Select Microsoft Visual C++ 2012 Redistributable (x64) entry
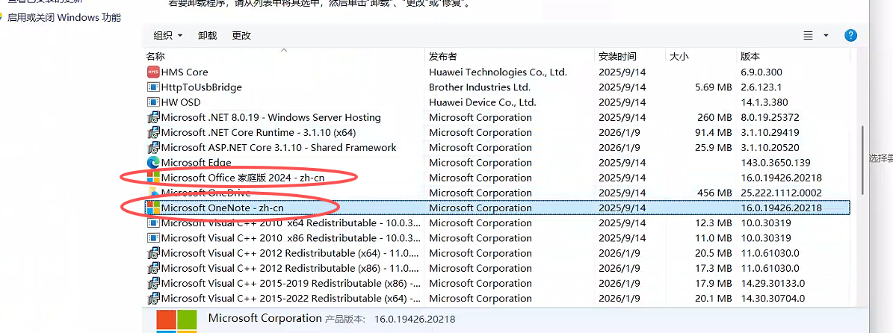Screen dimensions: 893x333 pyautogui.click(x=289, y=253)
